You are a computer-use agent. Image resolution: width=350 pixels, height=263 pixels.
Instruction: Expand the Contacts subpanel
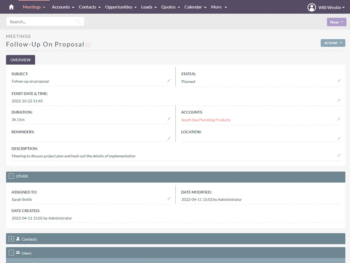(11, 239)
